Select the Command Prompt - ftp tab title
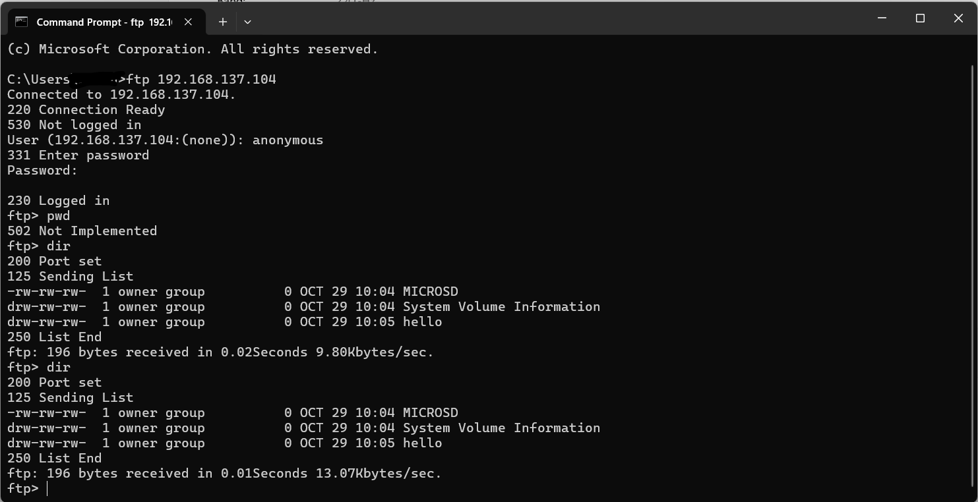978x502 pixels. (104, 22)
